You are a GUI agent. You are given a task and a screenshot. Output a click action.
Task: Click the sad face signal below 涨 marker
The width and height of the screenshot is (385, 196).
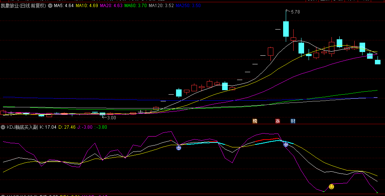(x=286, y=144)
